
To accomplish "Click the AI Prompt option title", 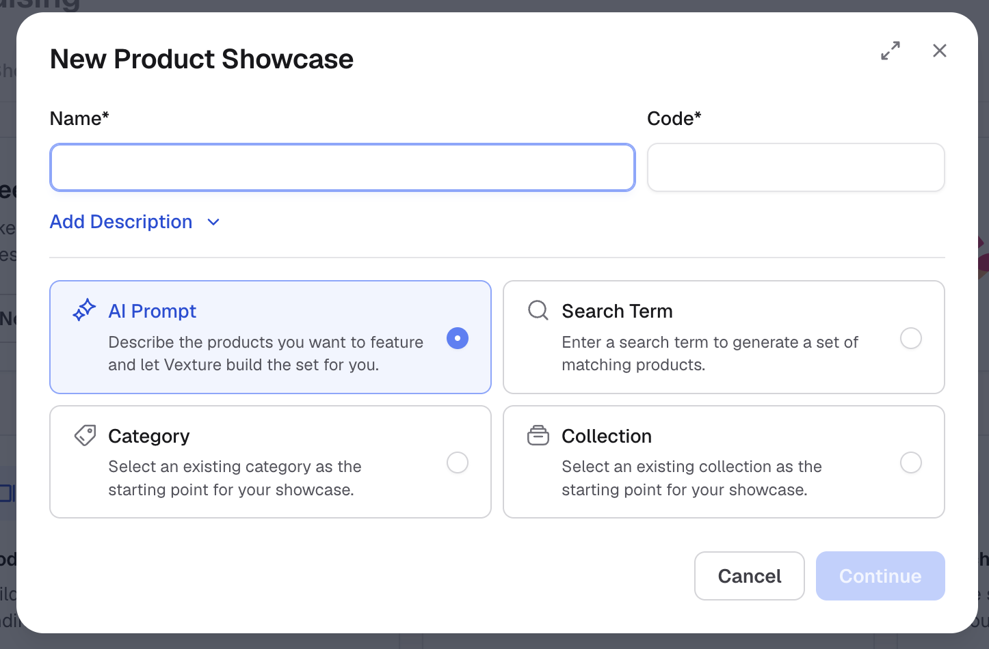I will point(152,311).
